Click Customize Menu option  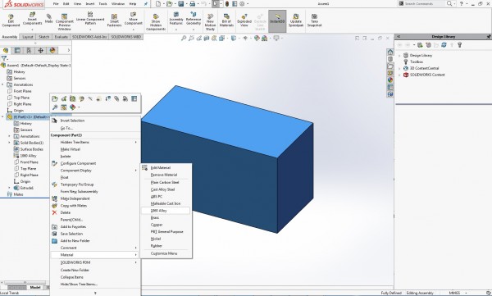(164, 253)
